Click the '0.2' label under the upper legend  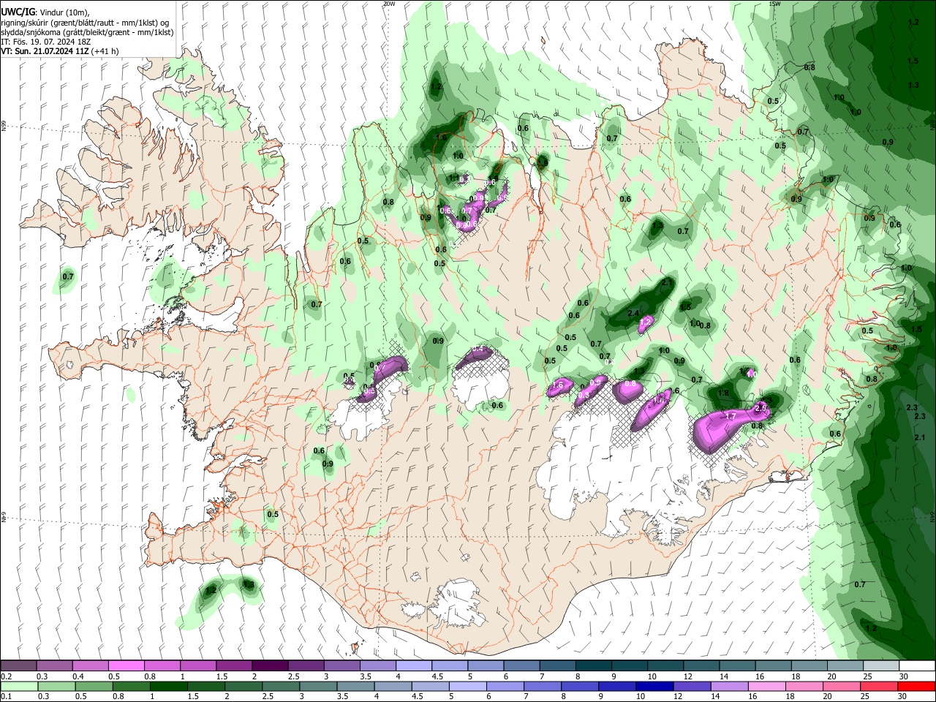point(6,676)
